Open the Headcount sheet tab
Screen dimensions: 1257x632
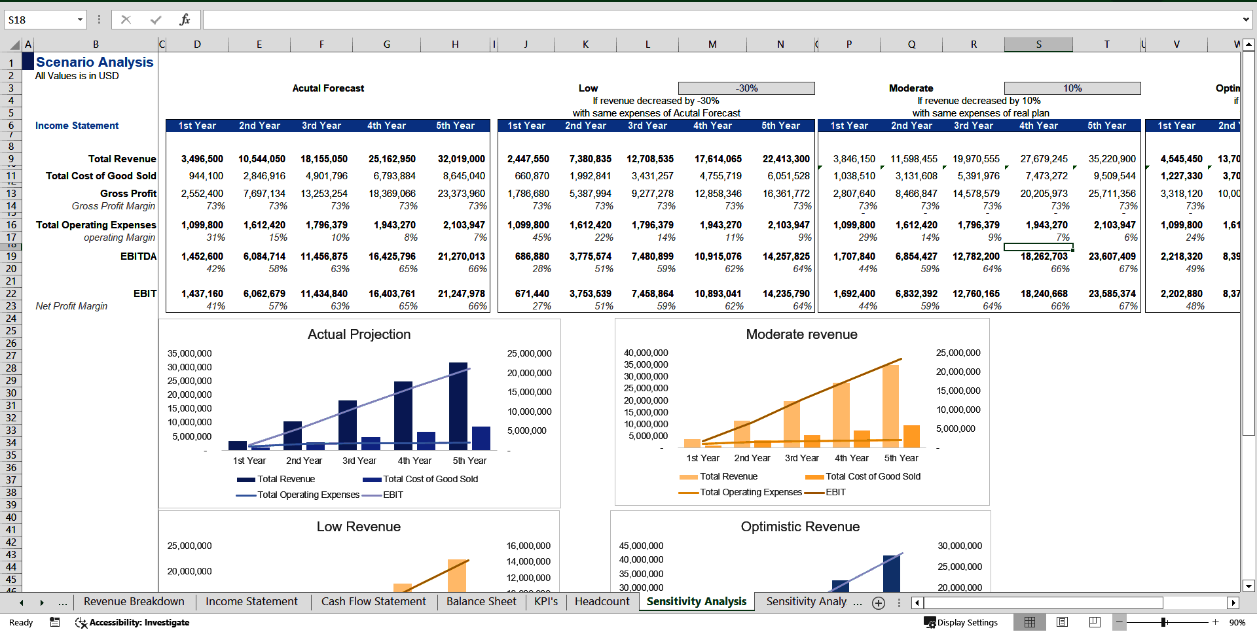[602, 601]
